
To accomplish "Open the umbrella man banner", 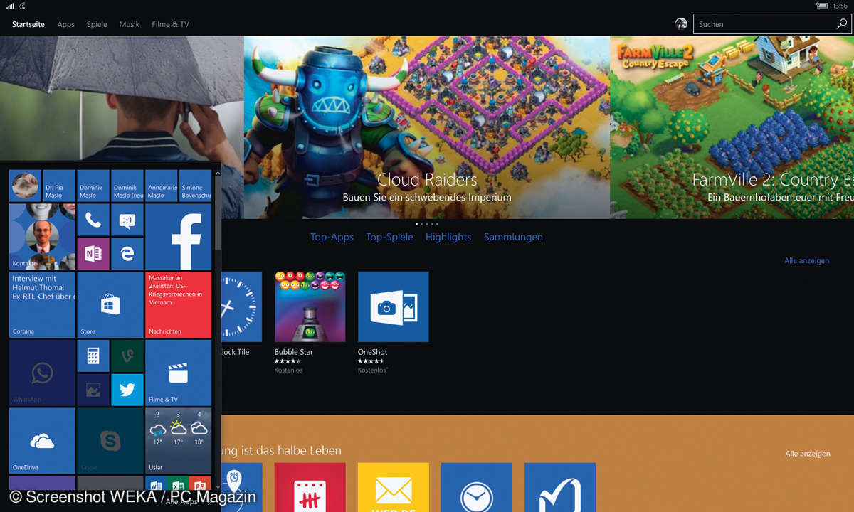I will coord(122,100).
